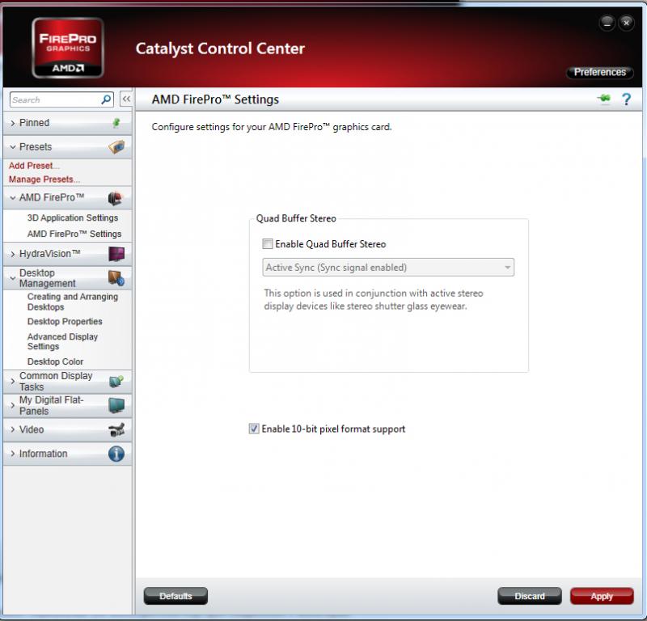Open help with the question mark icon
This screenshot has height=621, width=647.
626,99
